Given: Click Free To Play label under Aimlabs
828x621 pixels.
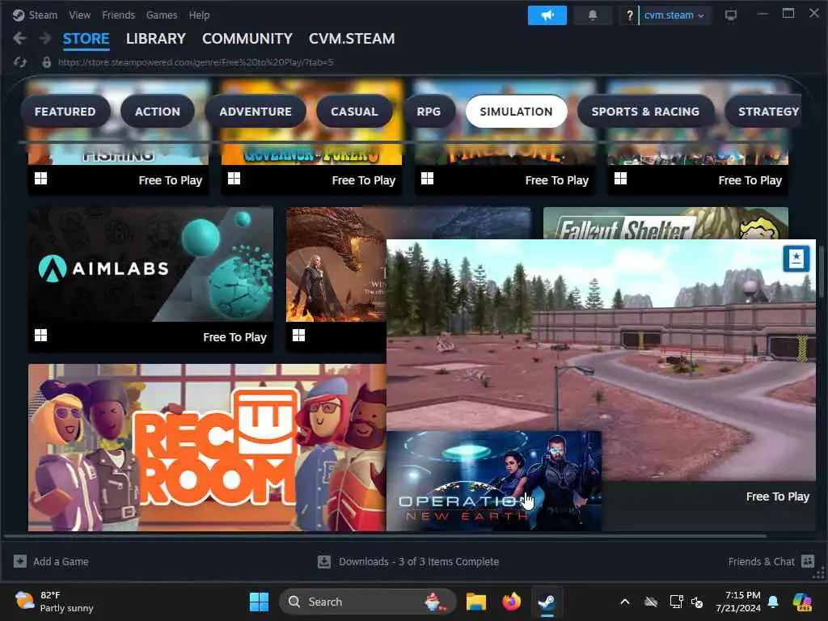Looking at the screenshot, I should point(234,337).
